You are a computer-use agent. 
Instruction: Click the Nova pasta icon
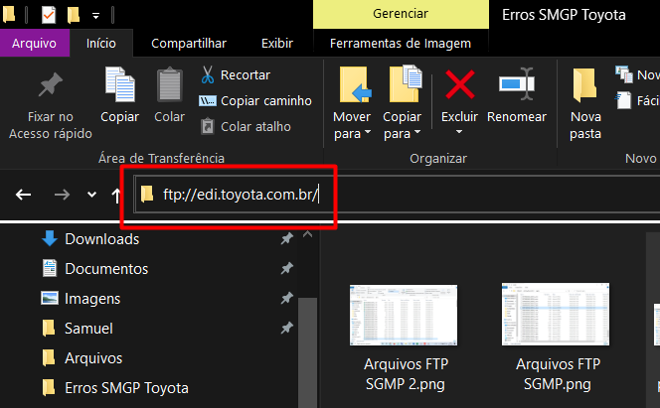584,85
